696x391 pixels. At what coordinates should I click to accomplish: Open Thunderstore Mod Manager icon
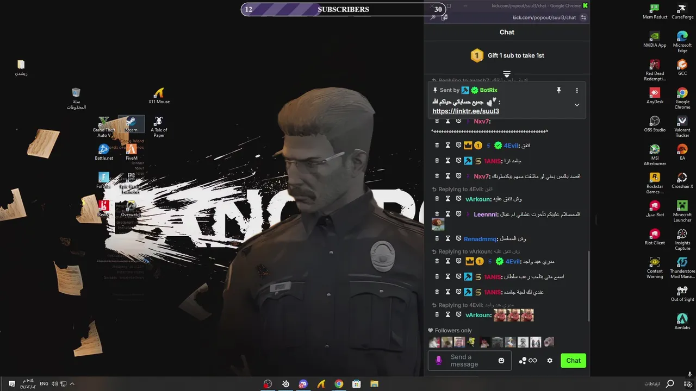point(682,268)
